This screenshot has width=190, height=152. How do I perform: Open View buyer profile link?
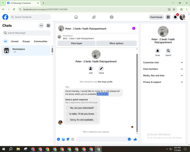click(x=105, y=82)
